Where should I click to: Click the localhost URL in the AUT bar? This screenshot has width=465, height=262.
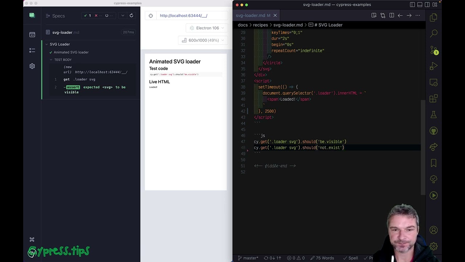183,16
